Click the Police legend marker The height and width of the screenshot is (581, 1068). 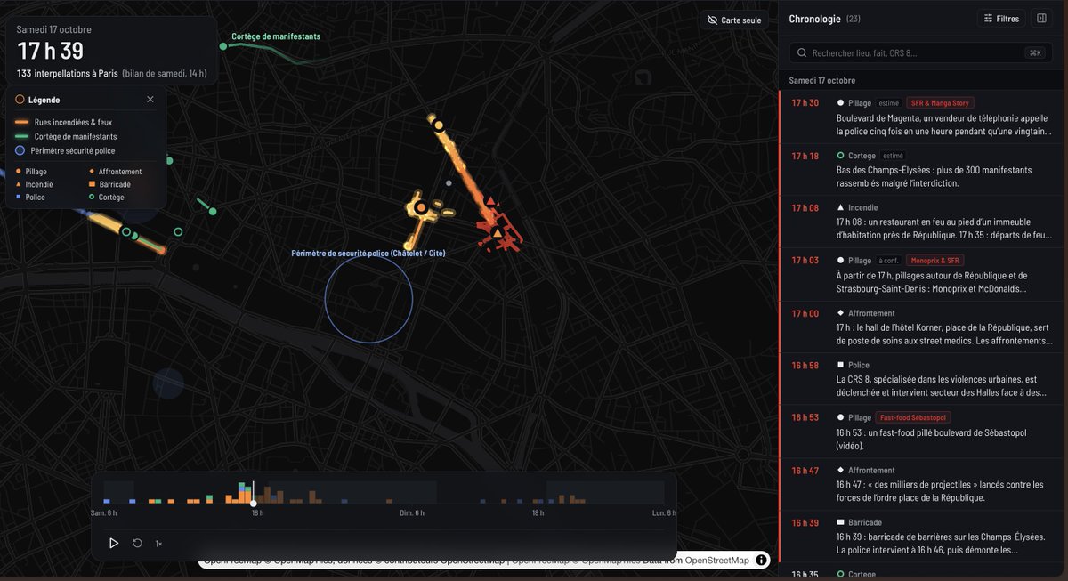[19, 197]
